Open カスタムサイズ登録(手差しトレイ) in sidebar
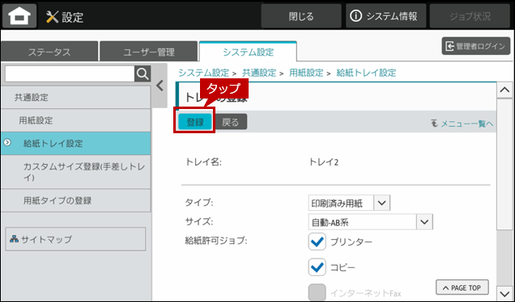Image resolution: width=515 pixels, height=302 pixels. click(75, 172)
